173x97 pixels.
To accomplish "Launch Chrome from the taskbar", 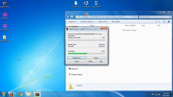I will coord(21,94).
